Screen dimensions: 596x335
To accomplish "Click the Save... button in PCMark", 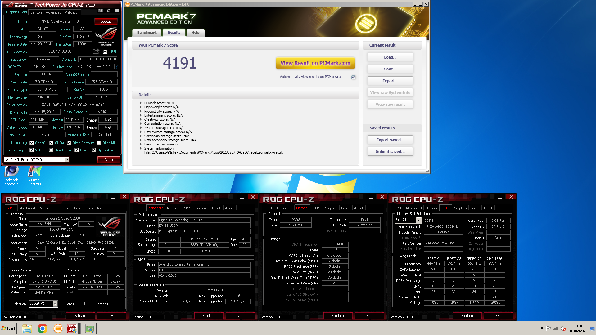I will coord(390,69).
